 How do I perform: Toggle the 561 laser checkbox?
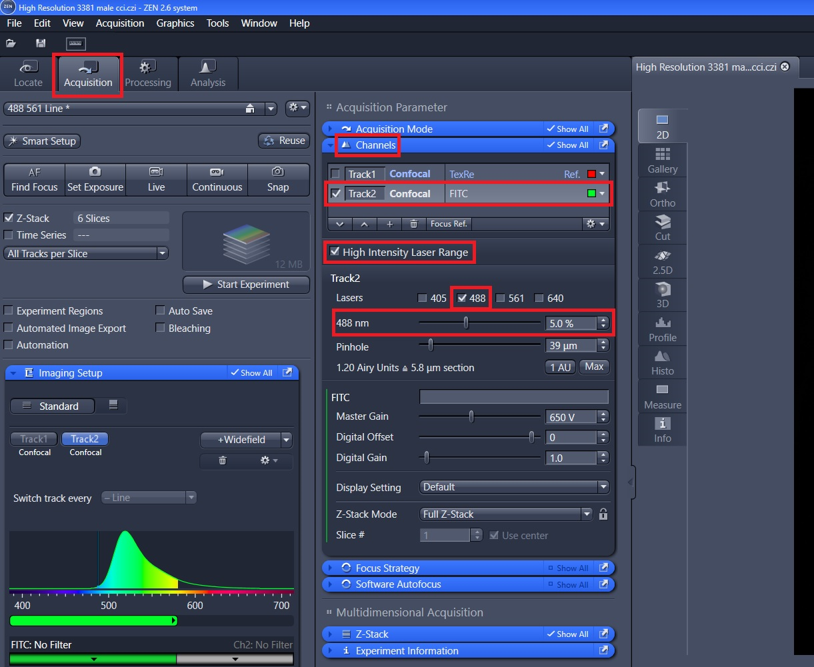coord(500,299)
